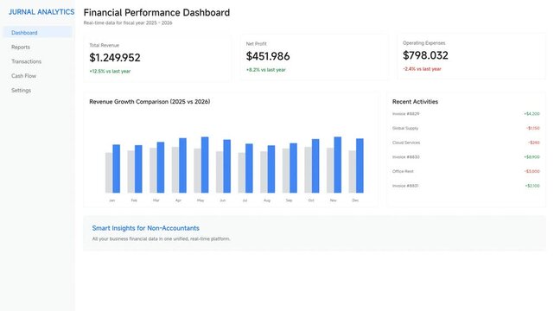Click the blue bar for May
The height and width of the screenshot is (311, 554).
(205, 165)
